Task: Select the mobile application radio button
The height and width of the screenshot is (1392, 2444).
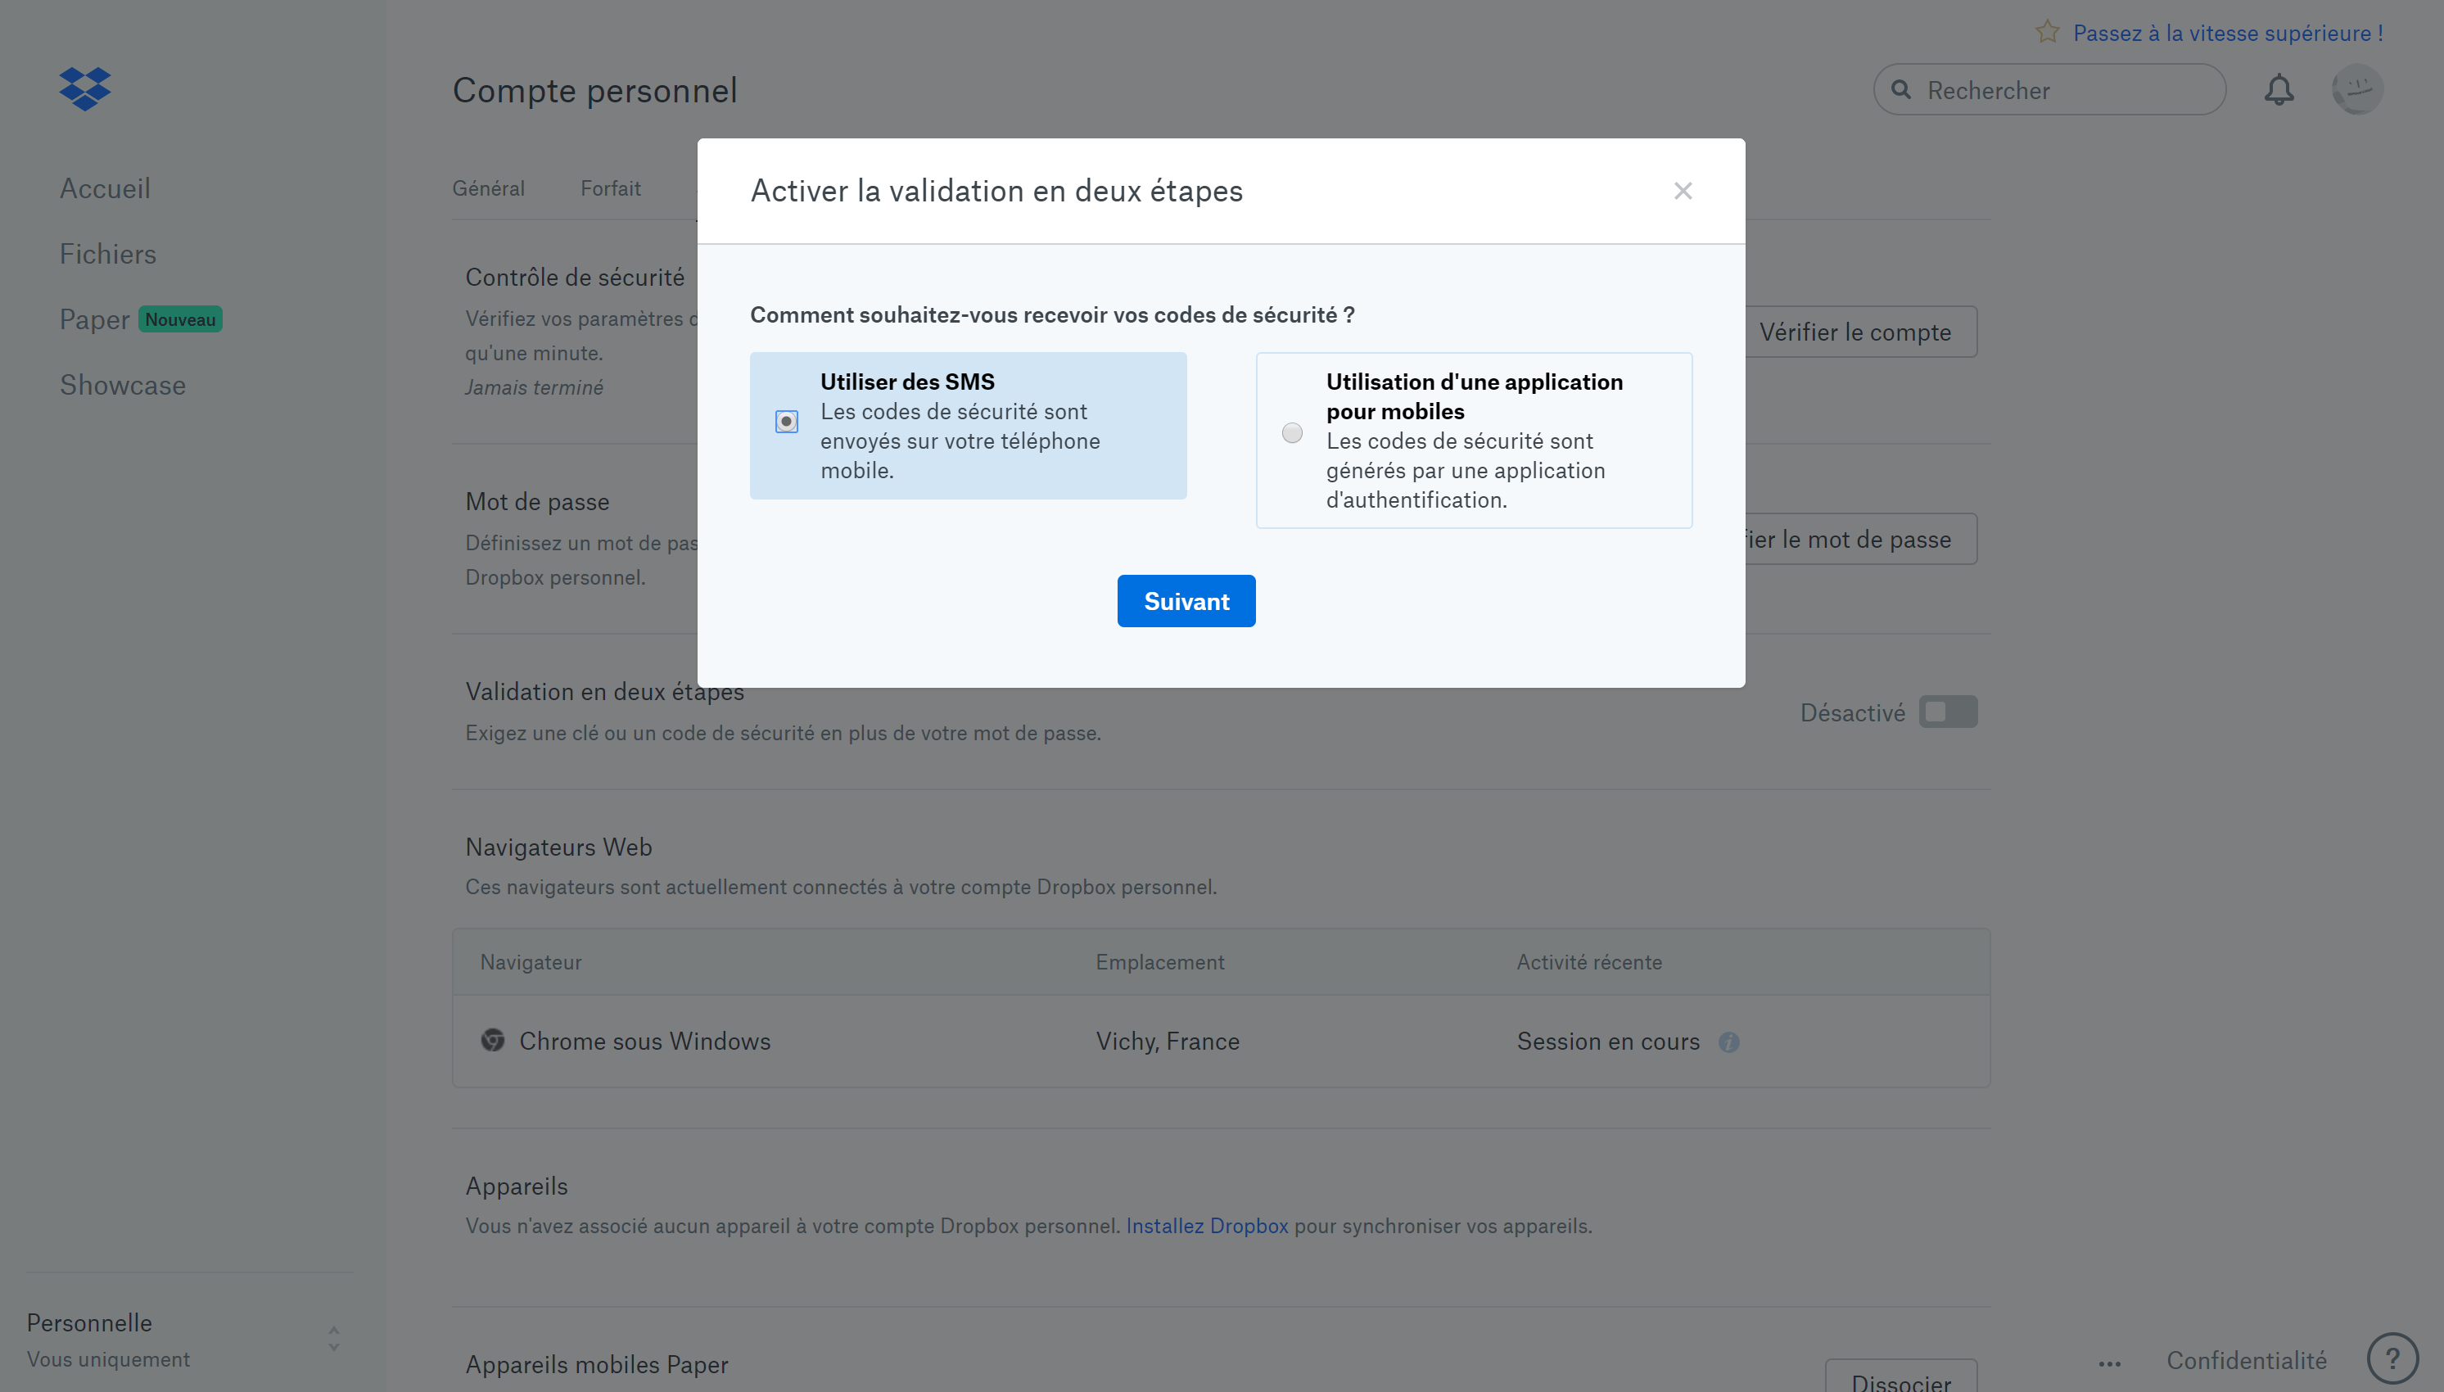Action: (1292, 433)
